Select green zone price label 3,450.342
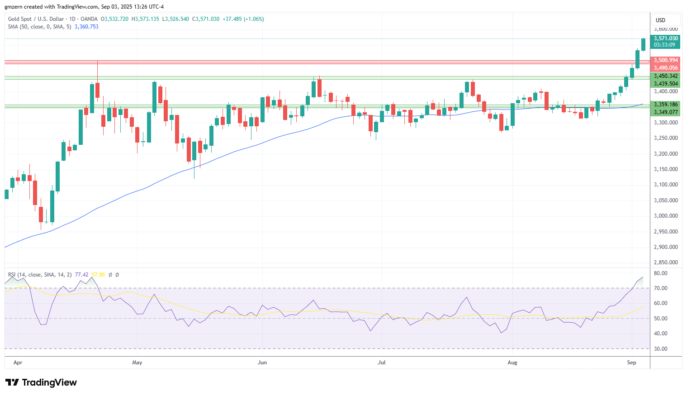Screen dimensions: 687x396 [x=666, y=76]
